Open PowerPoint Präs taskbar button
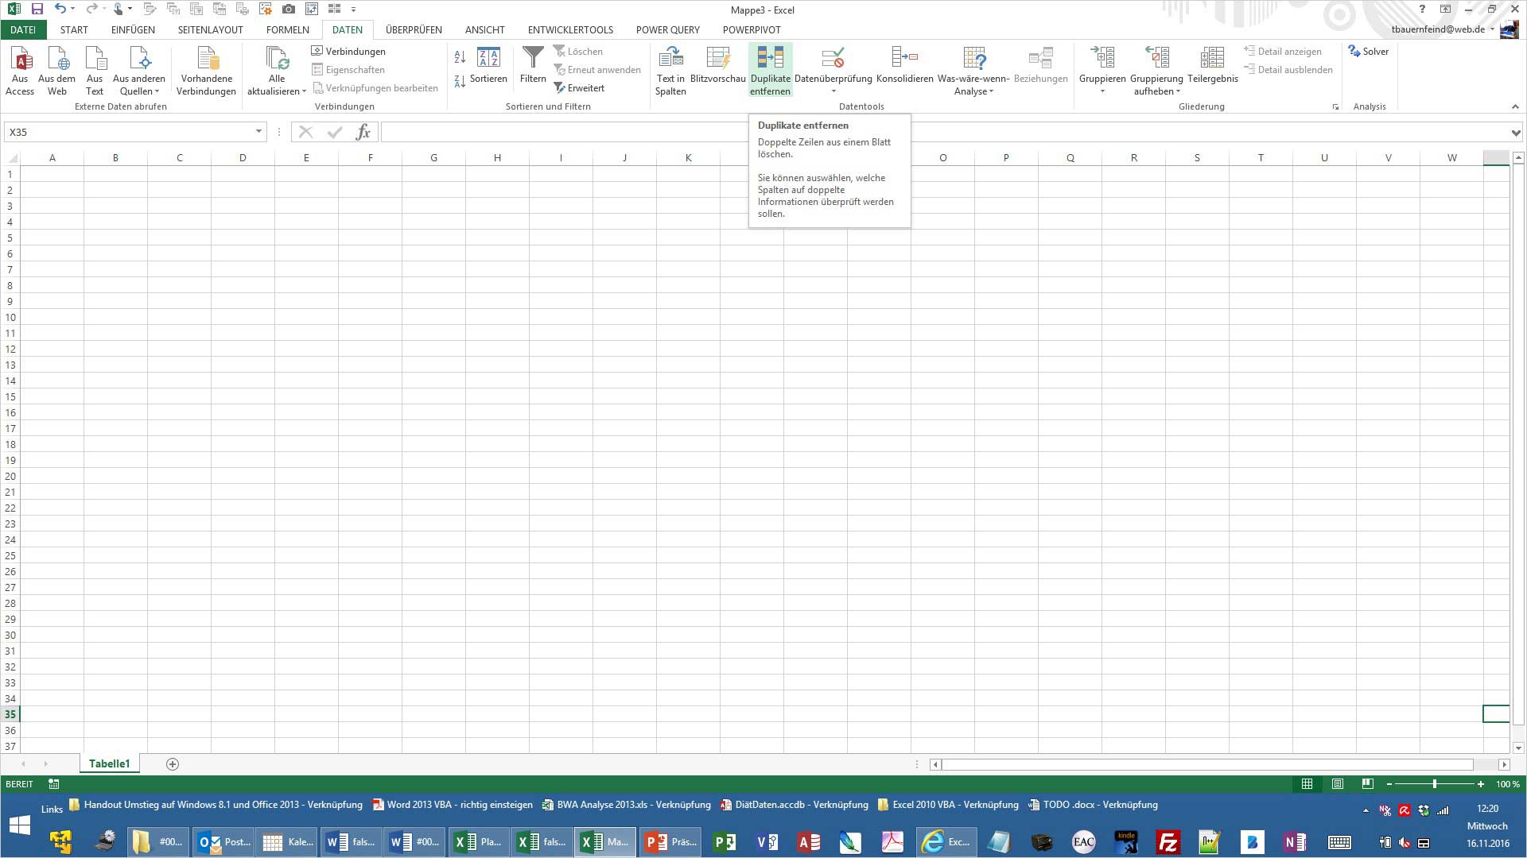This screenshot has width=1527, height=858. (670, 842)
